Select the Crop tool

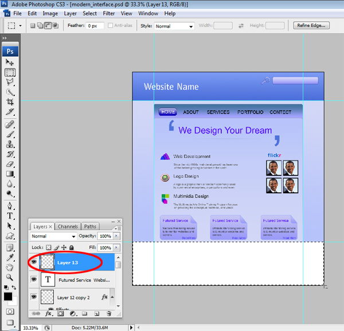tap(10, 102)
